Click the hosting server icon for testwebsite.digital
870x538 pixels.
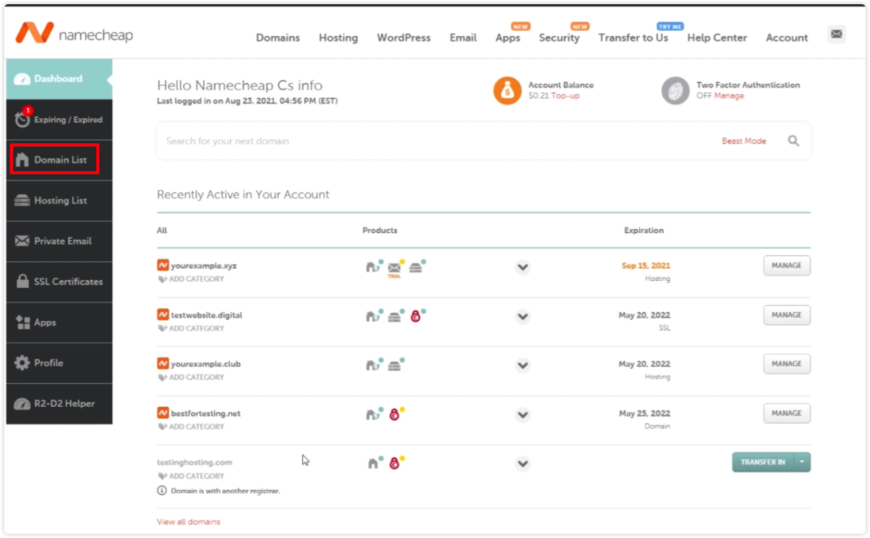[395, 316]
